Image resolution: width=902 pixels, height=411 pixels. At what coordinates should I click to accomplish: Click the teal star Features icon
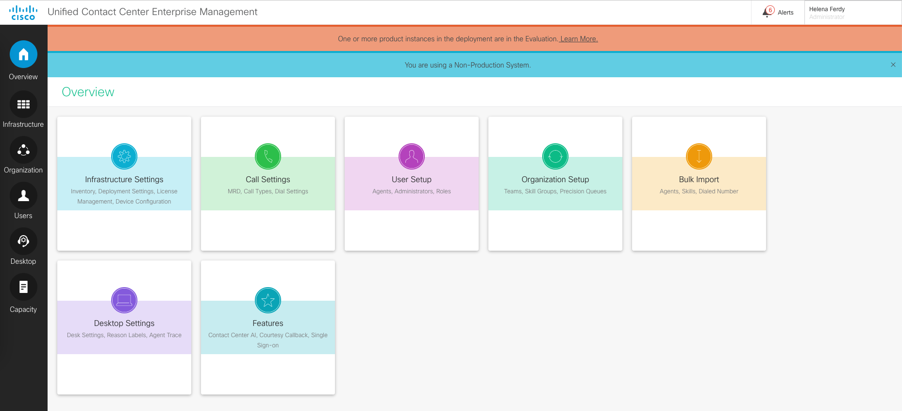(x=268, y=300)
